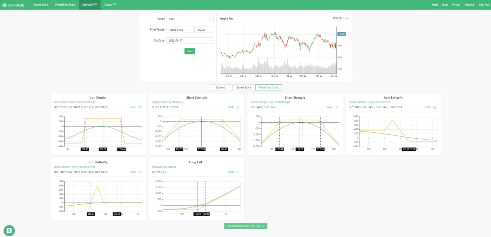Open Saved Scans in top navigation
This screenshot has width=491, height=237.
41,5
